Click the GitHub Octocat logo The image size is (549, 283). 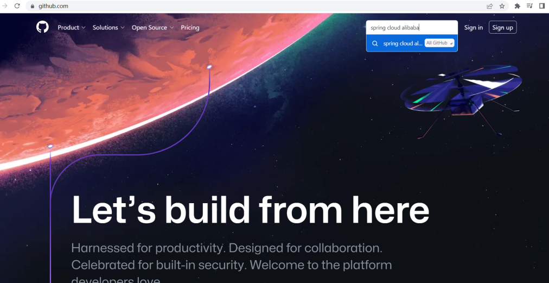click(42, 27)
